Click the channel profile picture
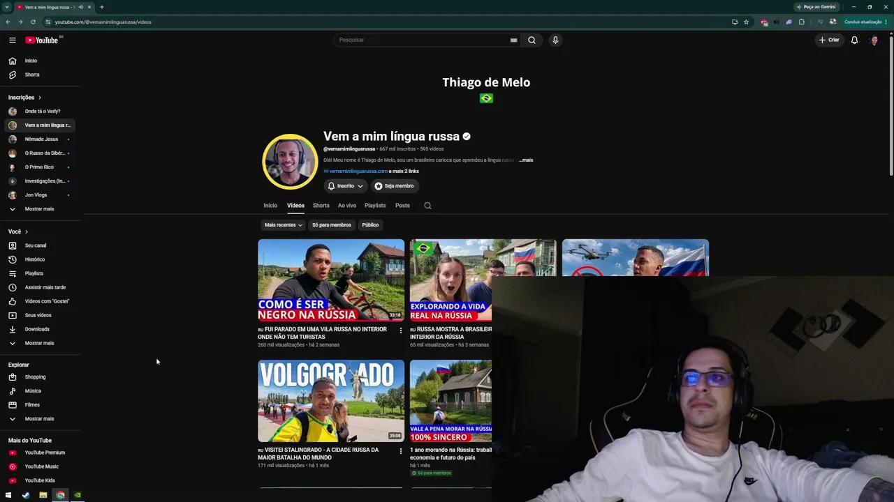Viewport: 894px width, 502px height. [x=290, y=162]
